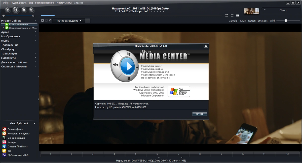Toggle the repeat mode icon

226,15
